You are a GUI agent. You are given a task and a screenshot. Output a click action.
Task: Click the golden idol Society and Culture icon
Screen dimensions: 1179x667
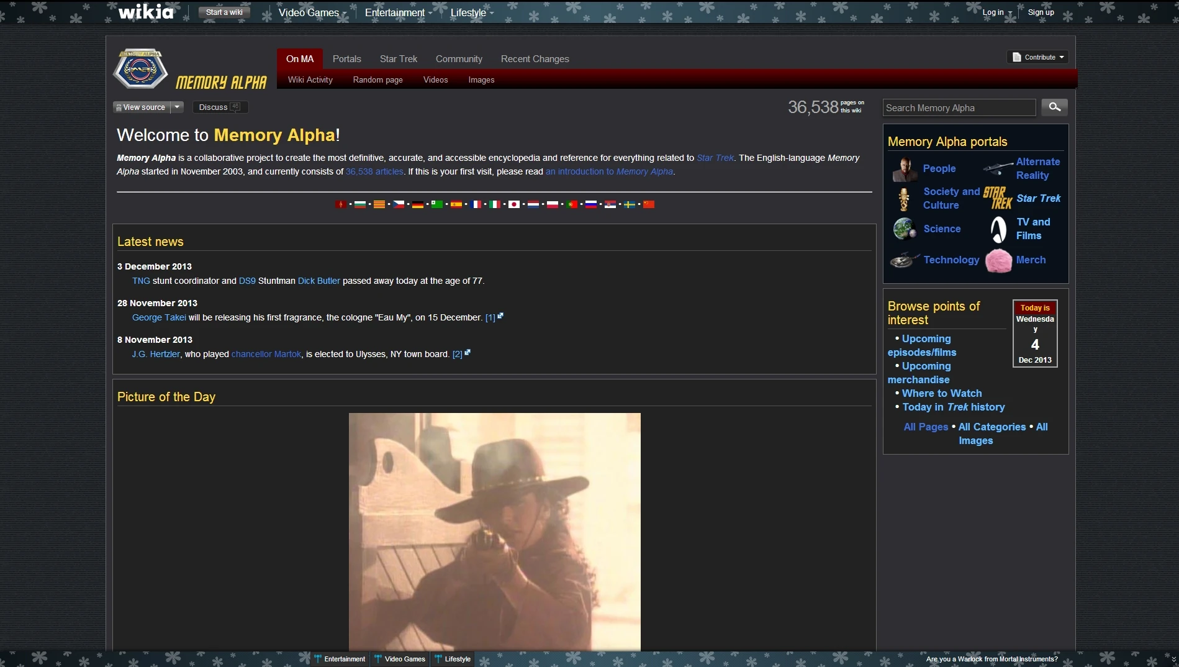tap(904, 199)
